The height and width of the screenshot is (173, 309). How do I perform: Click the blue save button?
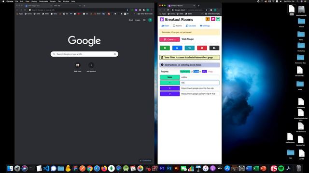click(177, 48)
